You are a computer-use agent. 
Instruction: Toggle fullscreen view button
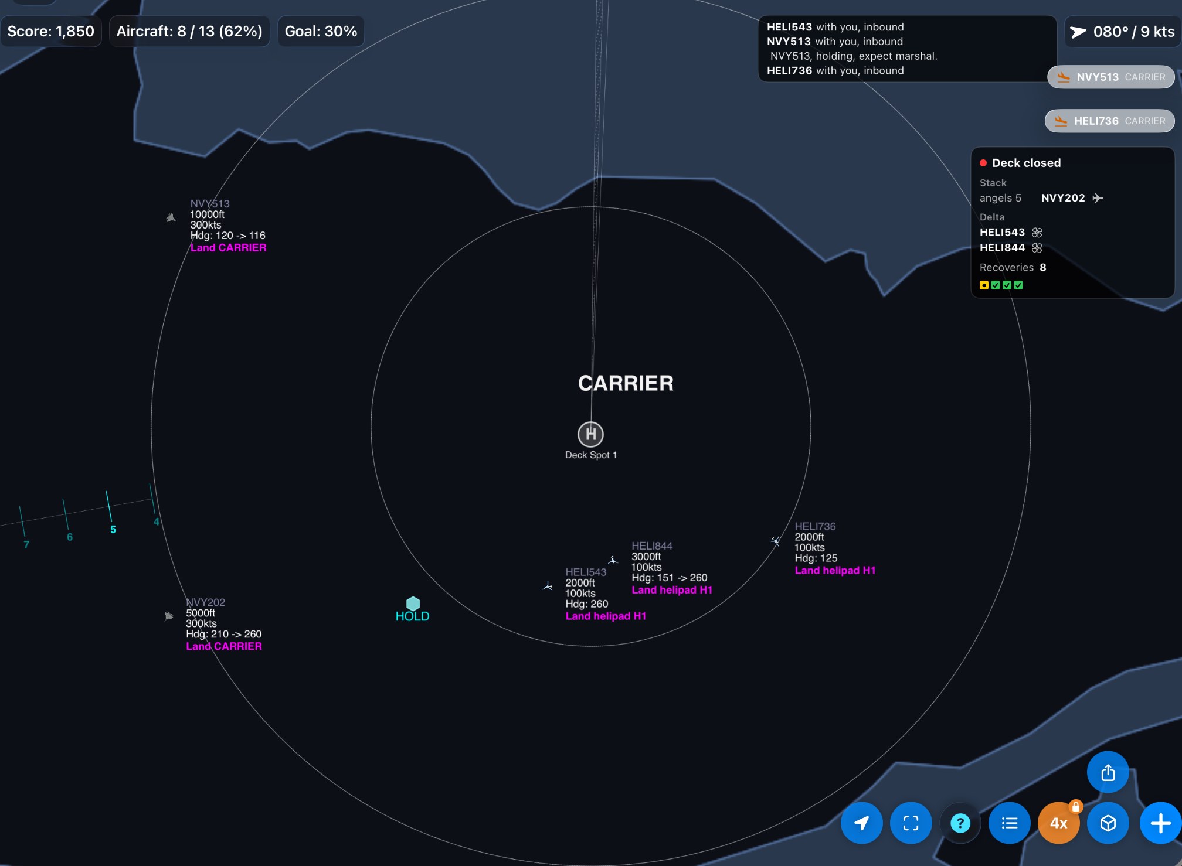(911, 823)
